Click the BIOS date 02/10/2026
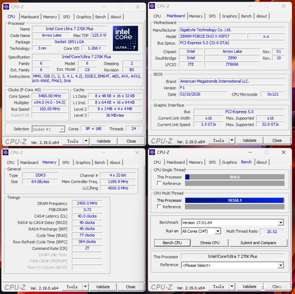The width and height of the screenshot is (295, 294). point(203,94)
